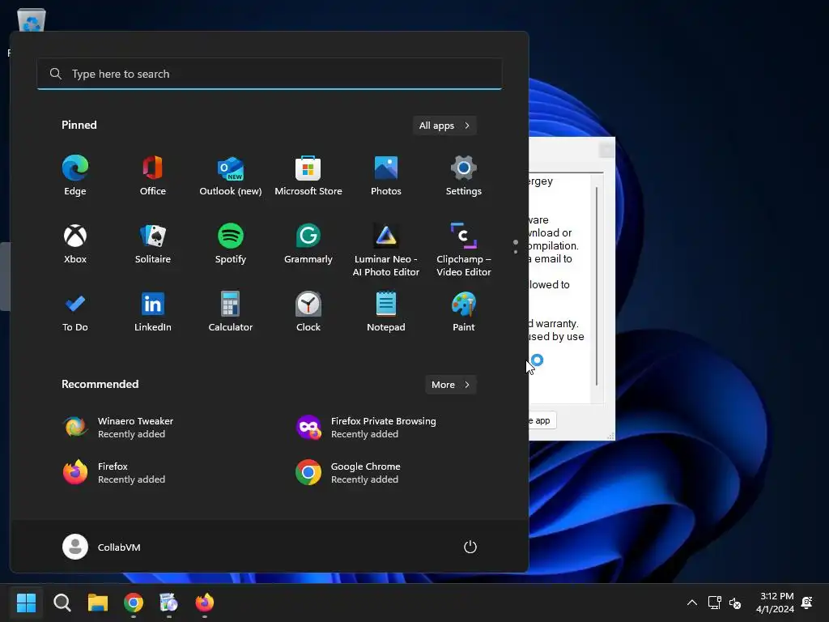Click the Type here to search field

(269, 74)
